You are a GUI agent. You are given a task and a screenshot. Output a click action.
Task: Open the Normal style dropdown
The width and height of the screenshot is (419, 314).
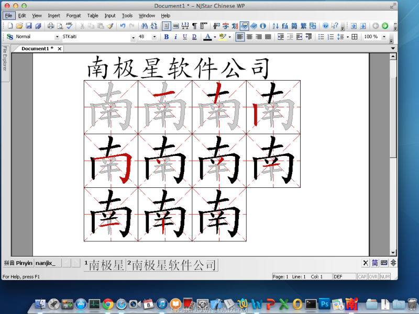57,37
